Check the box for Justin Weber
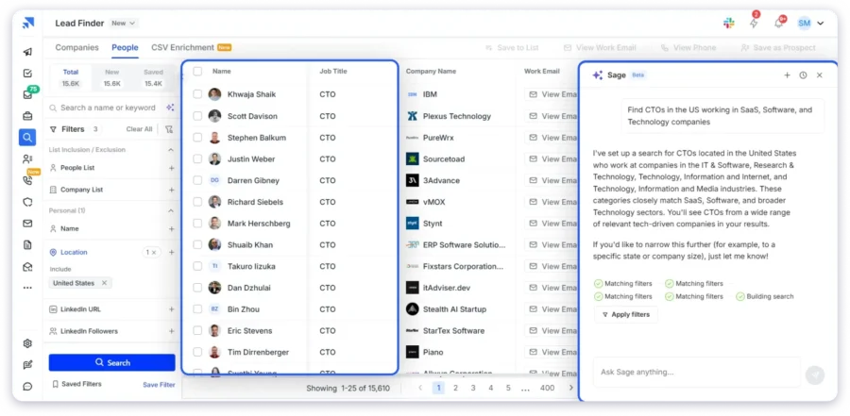850x416 pixels. coord(197,158)
